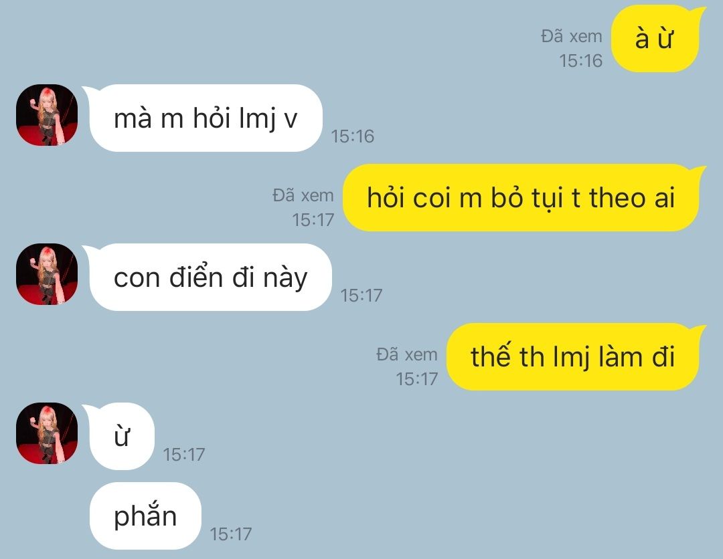Tap "Đã xem" label next to "à ừ"
Viewport: 723px width, 559px height.
point(572,36)
